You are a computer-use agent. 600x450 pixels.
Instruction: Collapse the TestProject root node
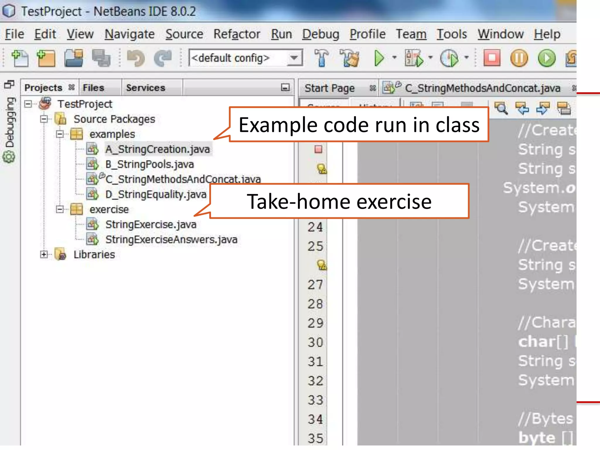[28, 104]
